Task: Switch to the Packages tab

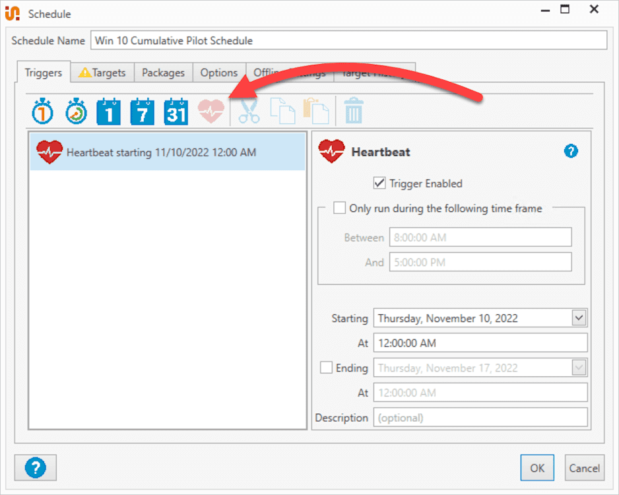Action: point(163,73)
